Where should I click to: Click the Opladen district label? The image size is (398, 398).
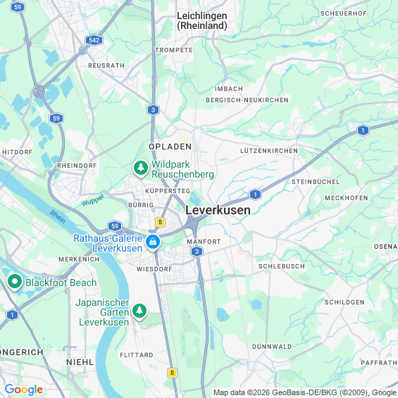(x=170, y=147)
